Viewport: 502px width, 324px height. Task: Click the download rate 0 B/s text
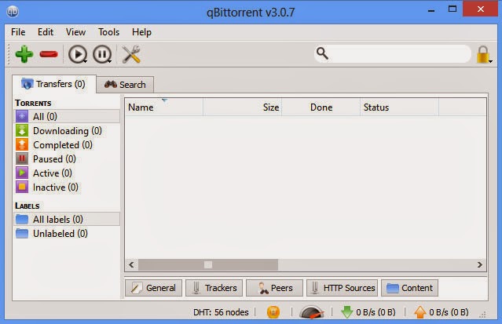(x=376, y=312)
